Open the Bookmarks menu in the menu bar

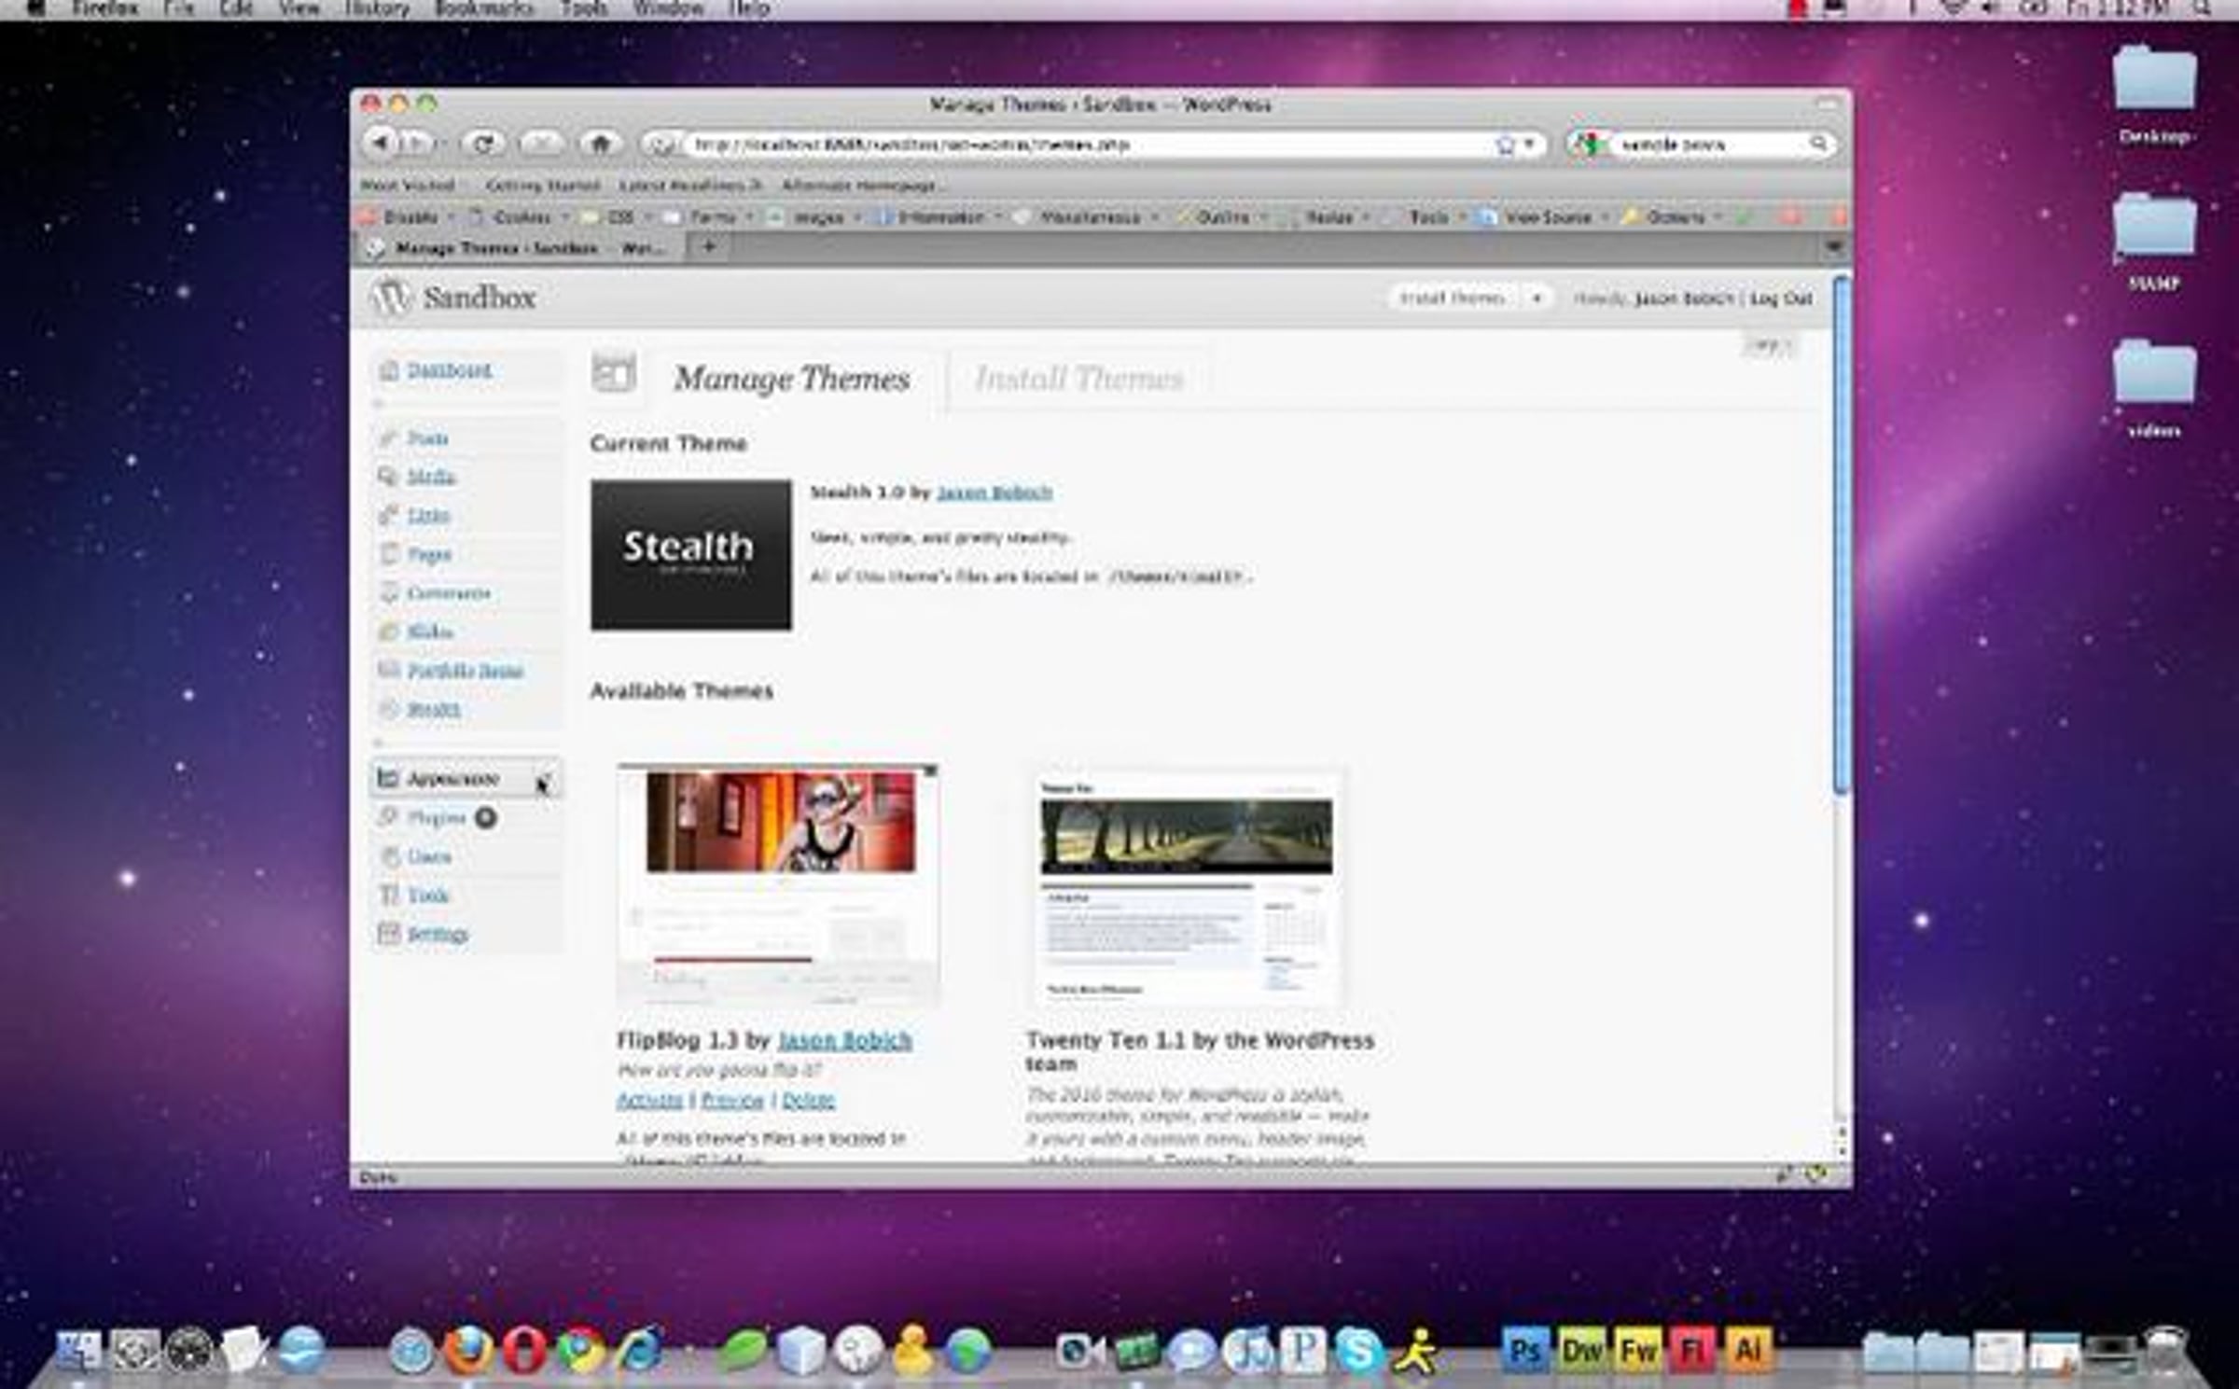click(484, 9)
